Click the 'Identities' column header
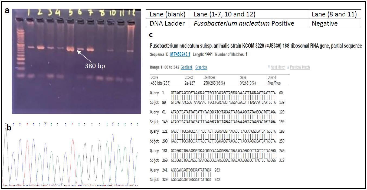This screenshot has height=190, width=367. tap(209, 77)
